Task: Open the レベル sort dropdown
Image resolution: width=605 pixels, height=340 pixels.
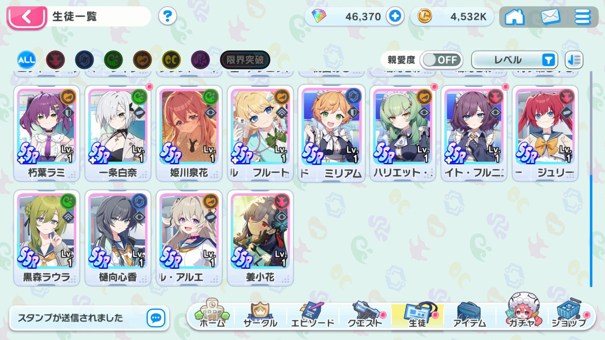Action: coord(515,60)
